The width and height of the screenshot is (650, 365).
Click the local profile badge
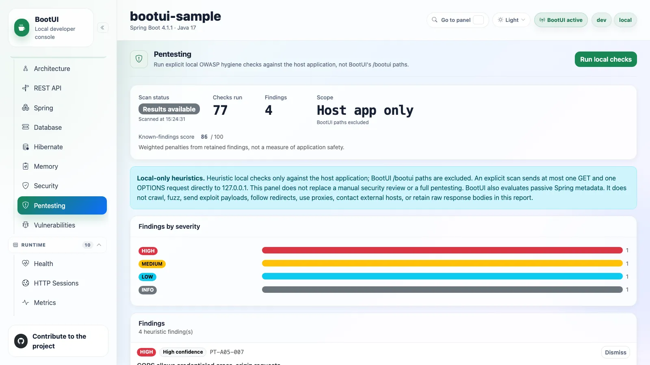point(625,20)
